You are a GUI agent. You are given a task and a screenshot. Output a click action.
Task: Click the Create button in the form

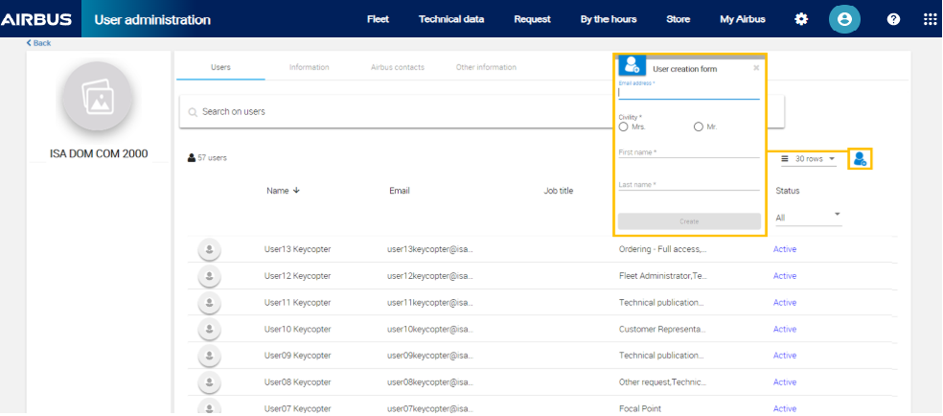coord(689,221)
